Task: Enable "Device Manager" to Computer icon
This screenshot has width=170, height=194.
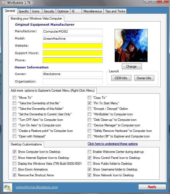Action: 89,125
